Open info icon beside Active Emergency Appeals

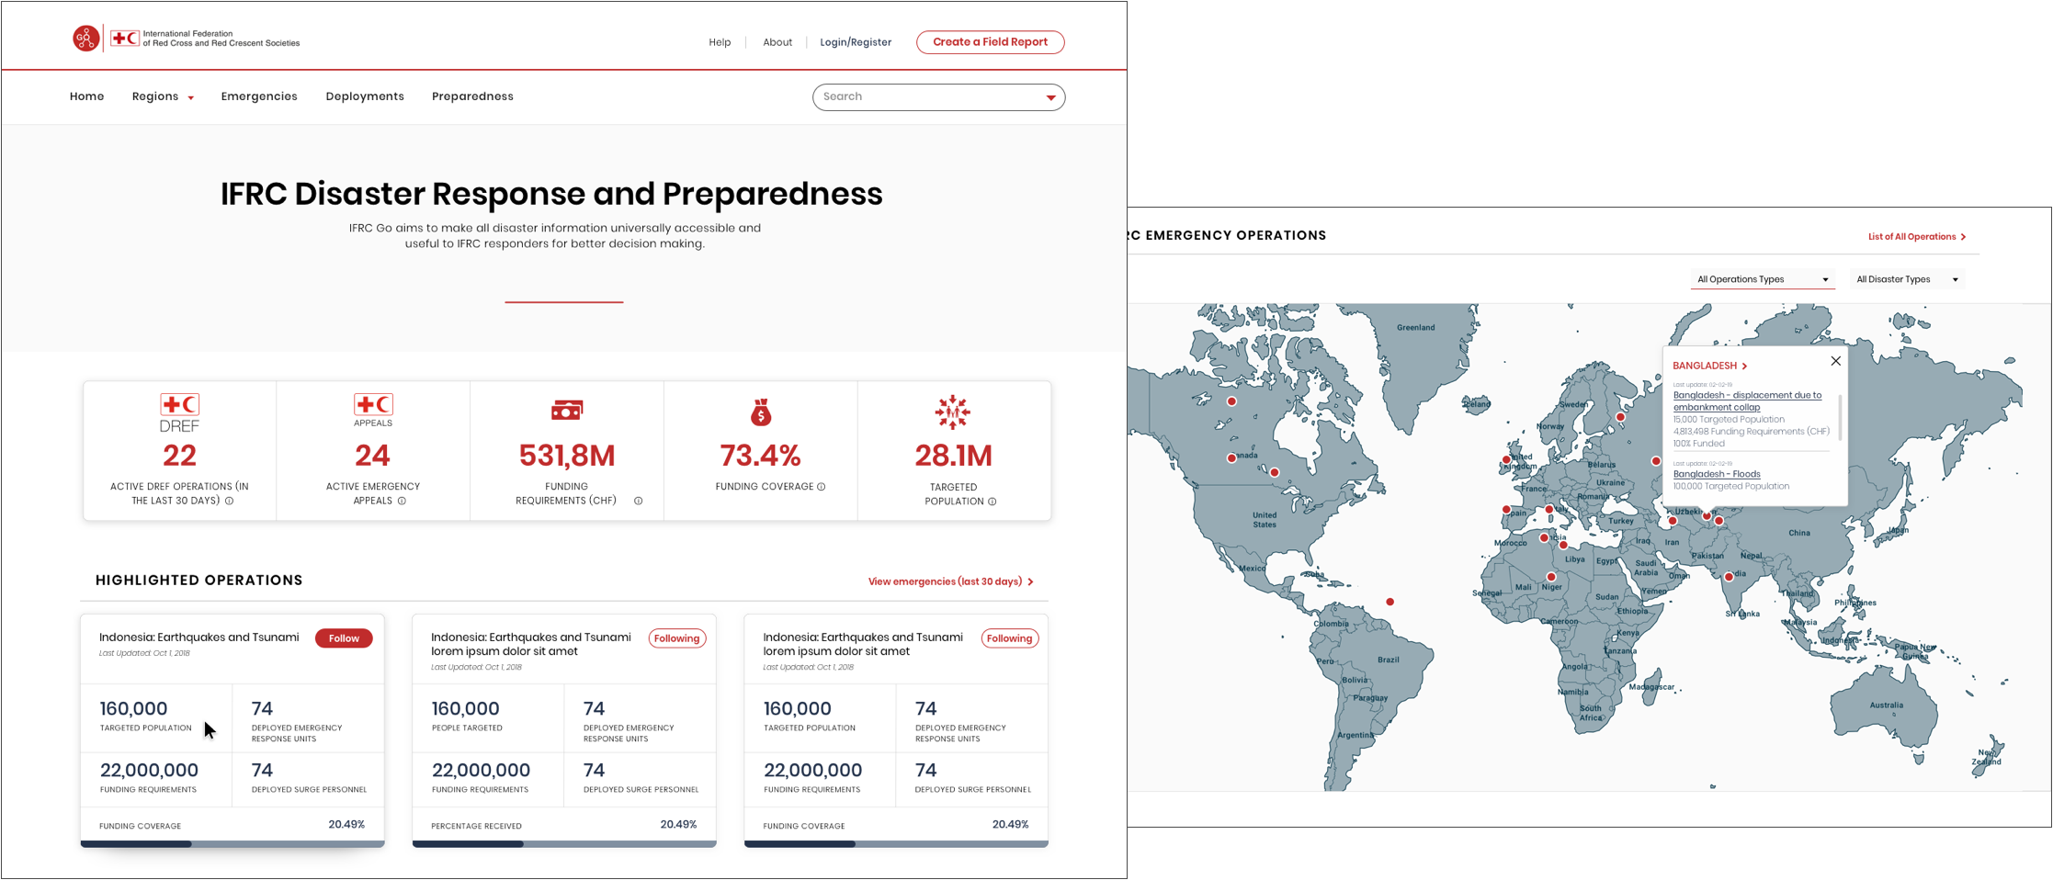pos(402,502)
